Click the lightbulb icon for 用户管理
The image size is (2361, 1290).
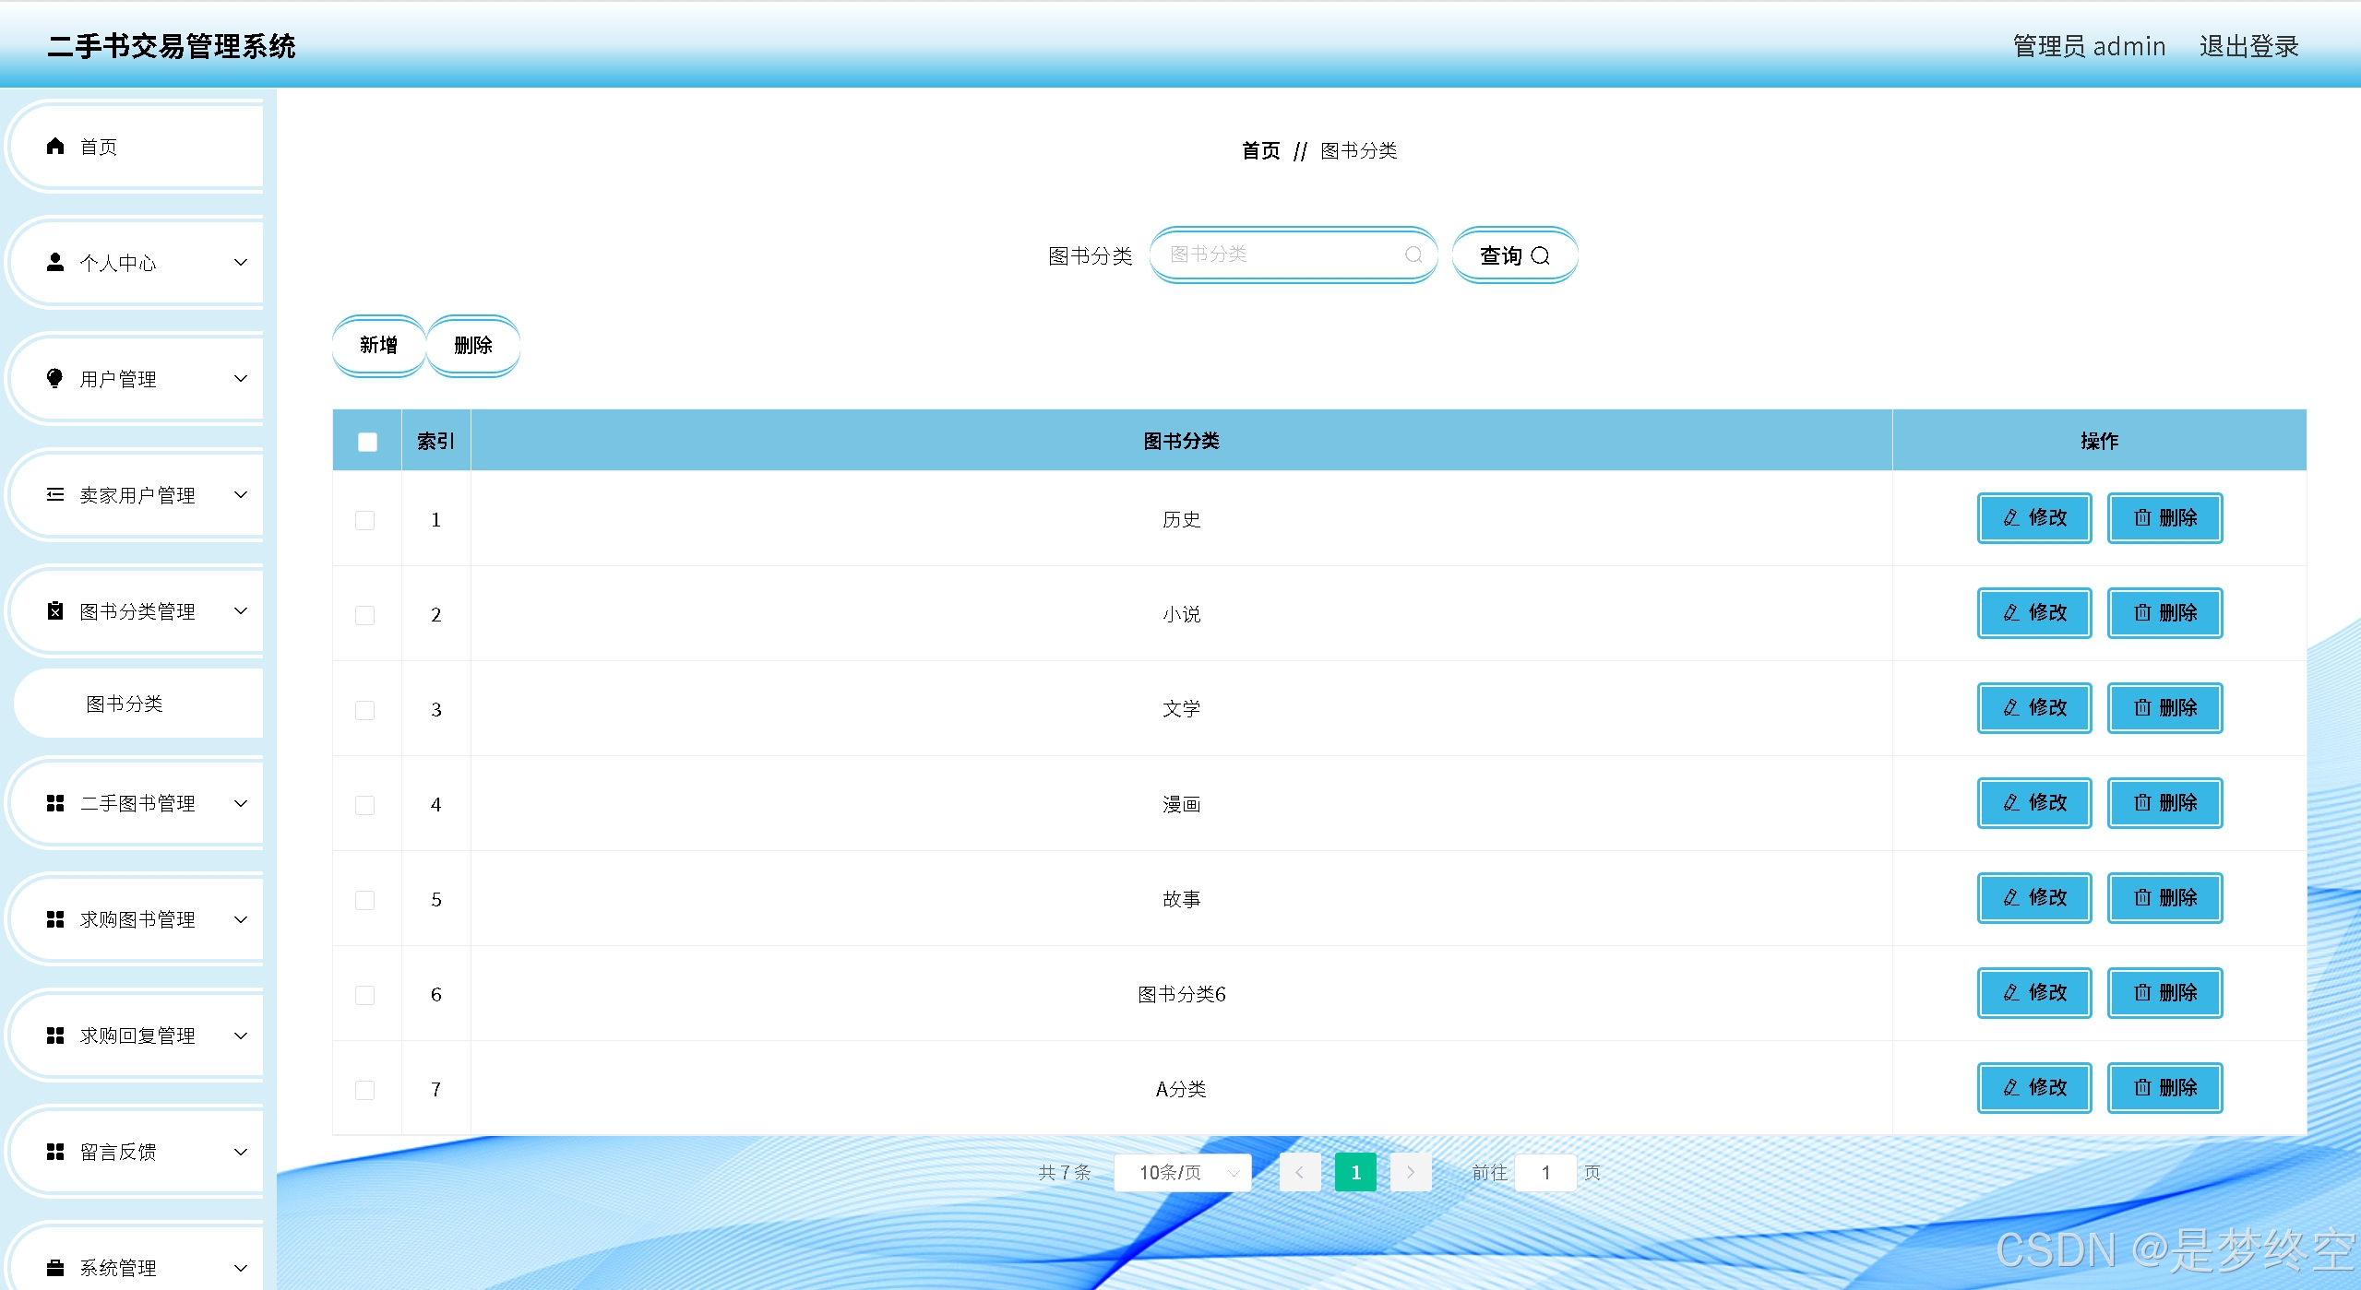pos(55,378)
